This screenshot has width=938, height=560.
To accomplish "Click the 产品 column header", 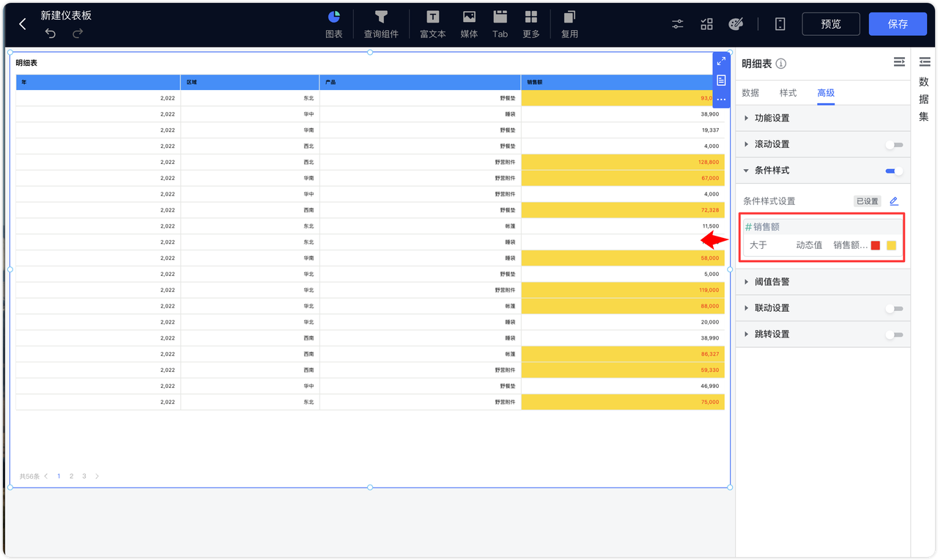I will point(421,82).
